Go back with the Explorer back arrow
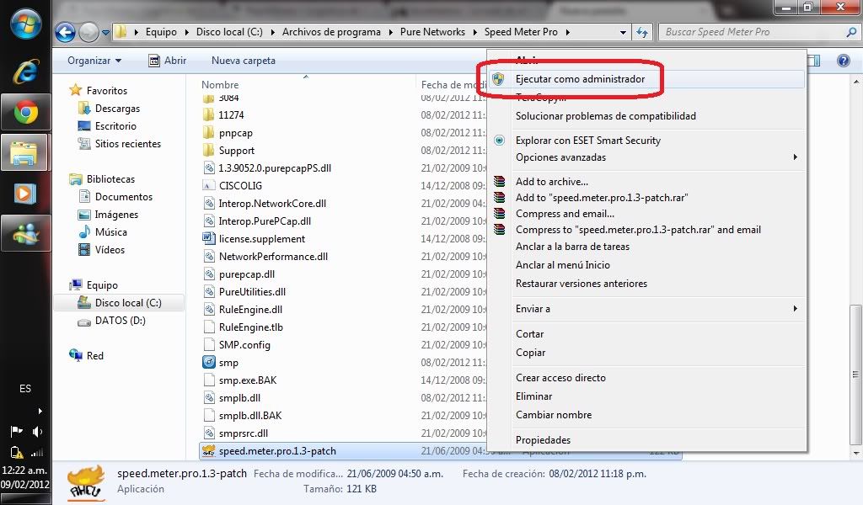 [66, 33]
